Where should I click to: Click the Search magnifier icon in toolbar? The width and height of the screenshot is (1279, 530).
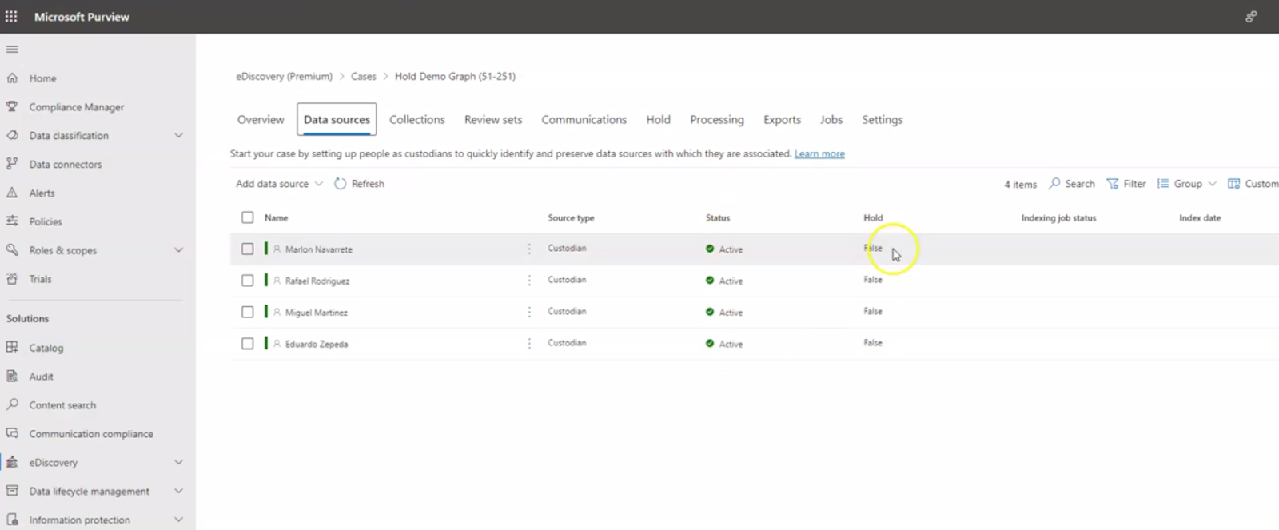(x=1054, y=183)
